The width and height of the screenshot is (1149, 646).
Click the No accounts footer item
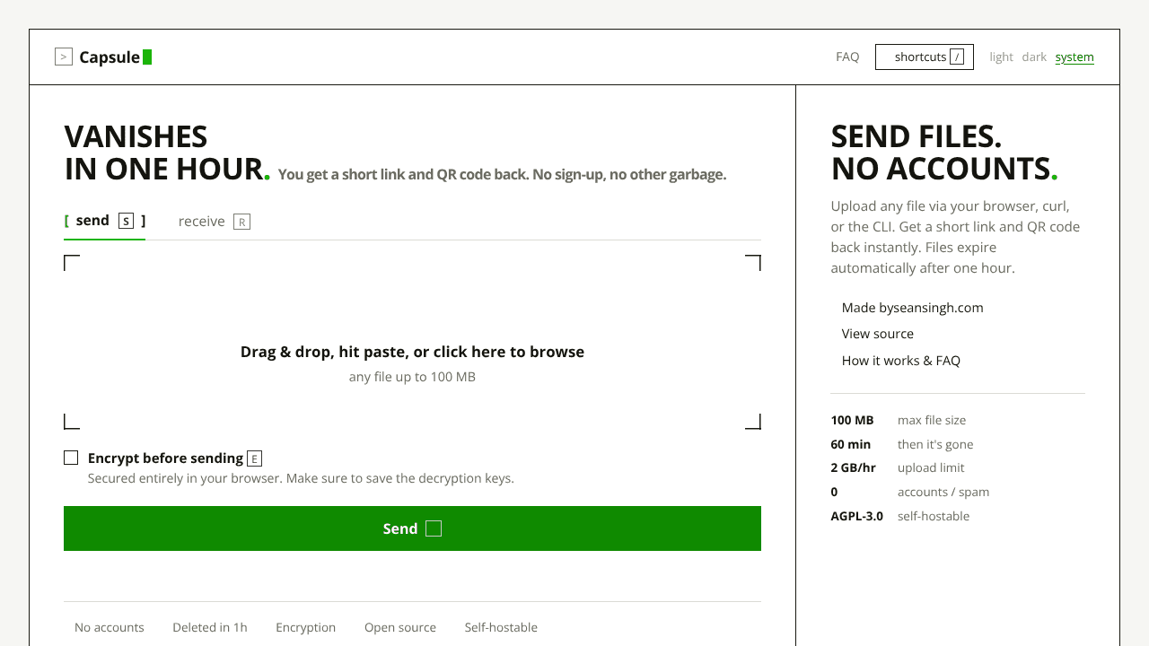110,627
